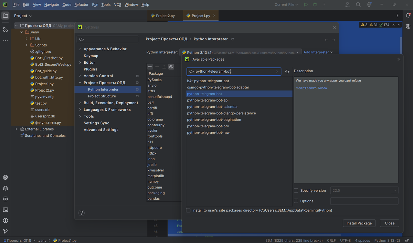Click the plus icon to install package

pyautogui.click(x=150, y=66)
